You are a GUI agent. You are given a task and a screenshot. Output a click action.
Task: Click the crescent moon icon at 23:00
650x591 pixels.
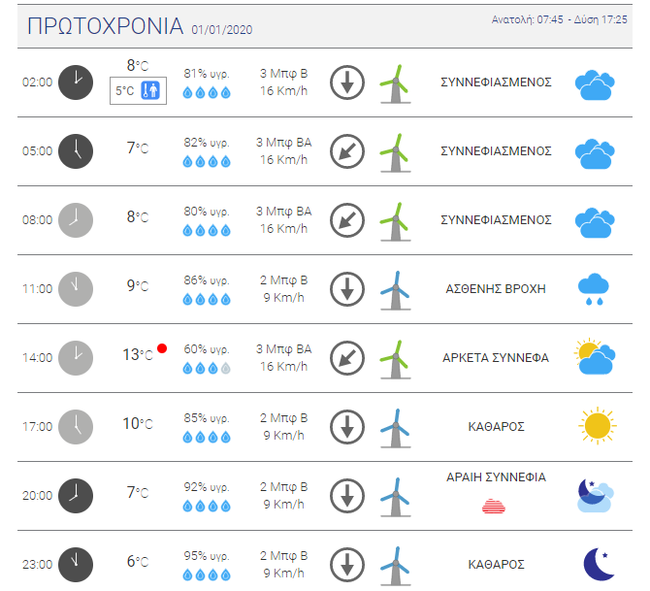point(599,564)
